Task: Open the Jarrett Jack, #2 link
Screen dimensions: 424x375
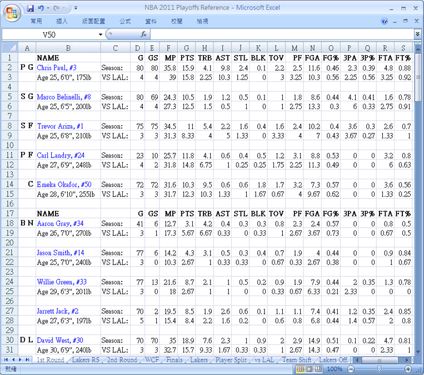Action: [x=58, y=311]
